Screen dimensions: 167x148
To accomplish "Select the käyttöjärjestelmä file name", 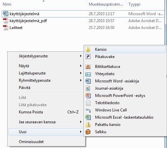I will coord(24,14).
